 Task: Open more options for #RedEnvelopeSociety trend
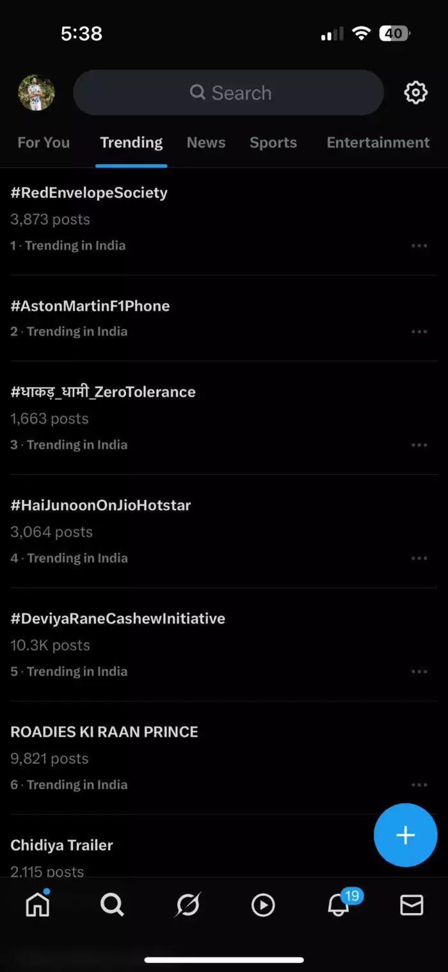click(x=419, y=245)
